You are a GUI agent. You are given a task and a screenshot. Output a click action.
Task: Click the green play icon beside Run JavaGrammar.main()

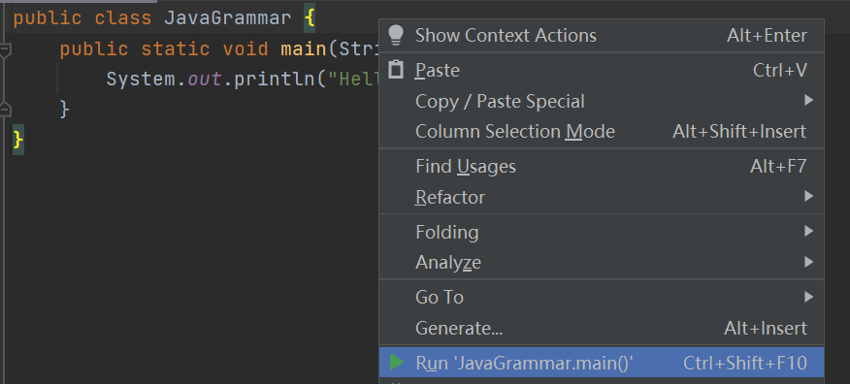(x=397, y=363)
